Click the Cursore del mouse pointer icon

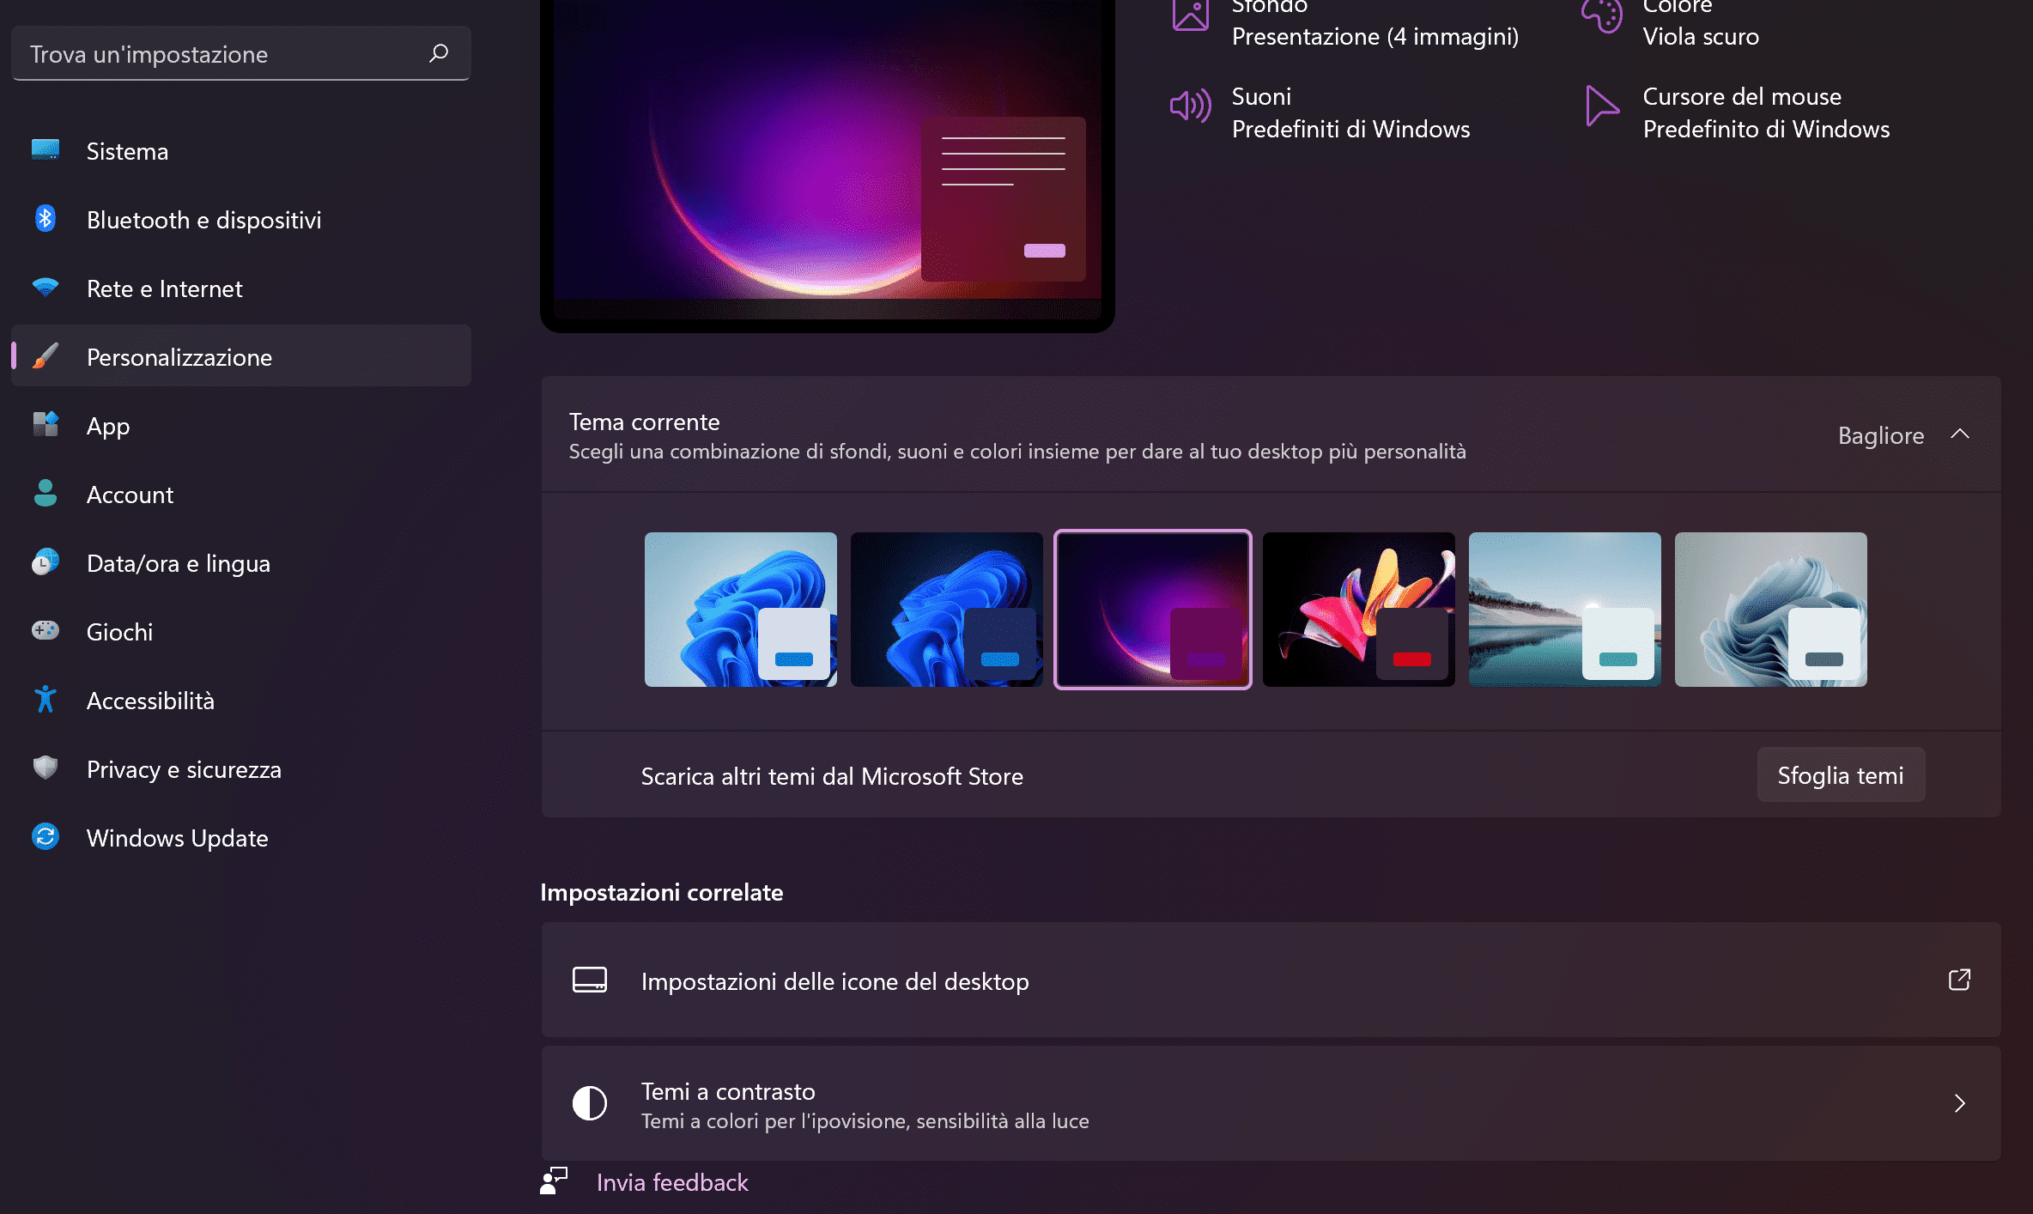pyautogui.click(x=1602, y=106)
